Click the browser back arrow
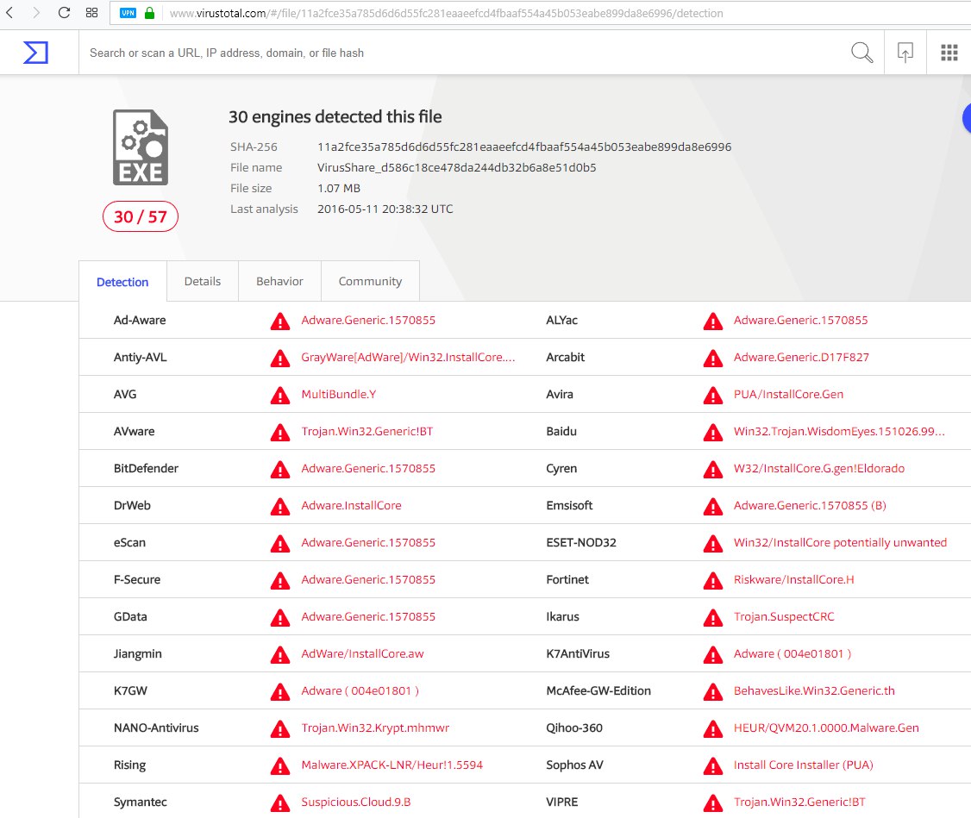The image size is (971, 818). pos(10,13)
